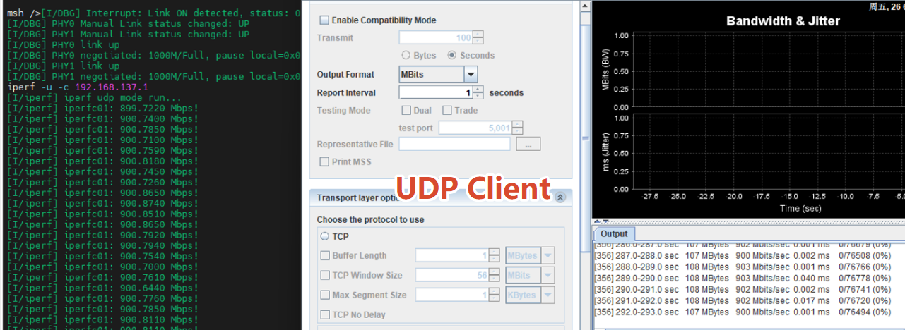Click the Max Segment Size spinner up arrow
The width and height of the screenshot is (905, 330).
point(494,291)
